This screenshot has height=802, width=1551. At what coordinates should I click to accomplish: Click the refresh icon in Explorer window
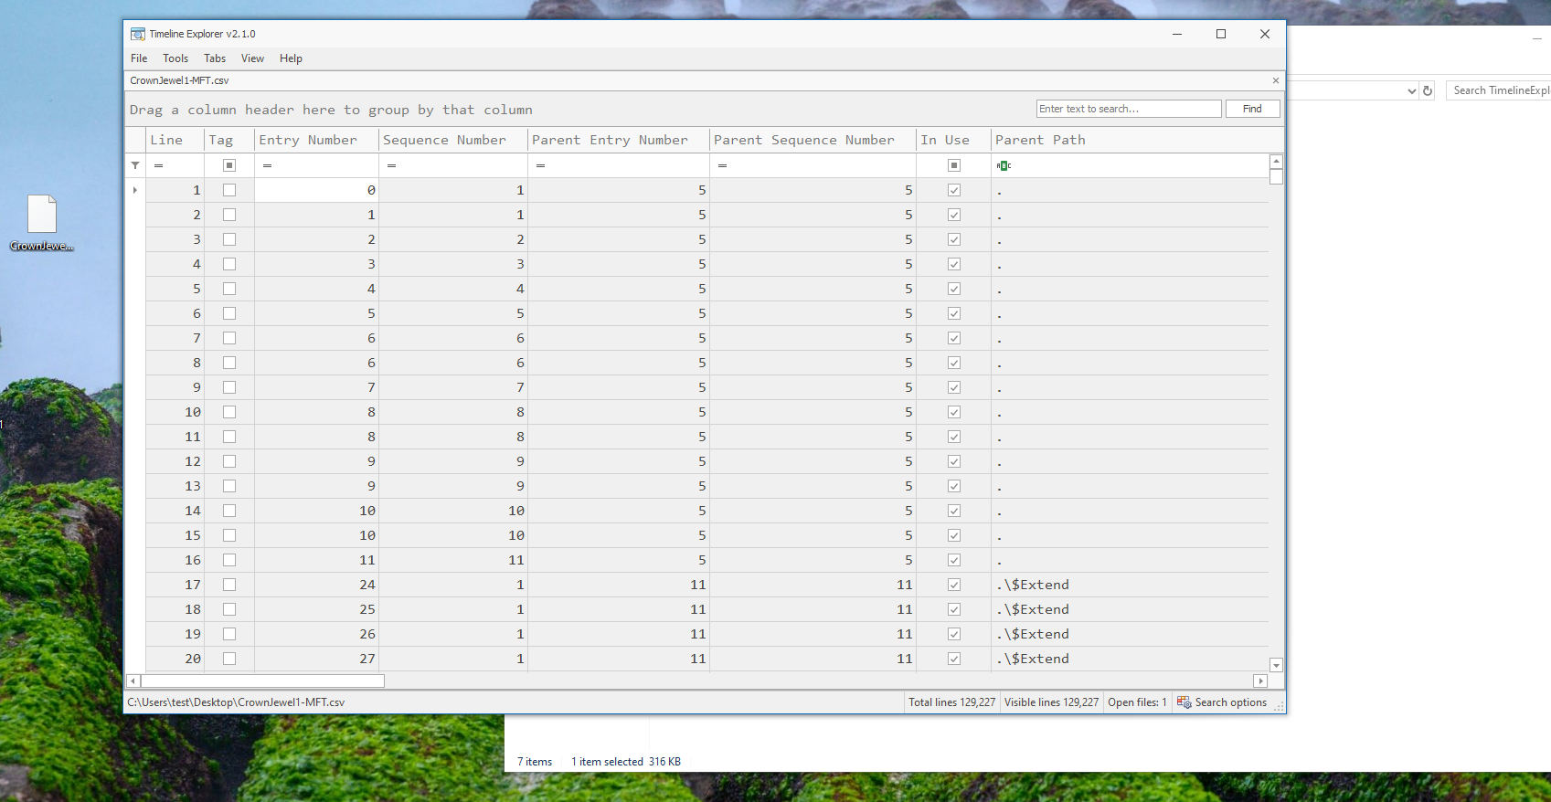1428,90
